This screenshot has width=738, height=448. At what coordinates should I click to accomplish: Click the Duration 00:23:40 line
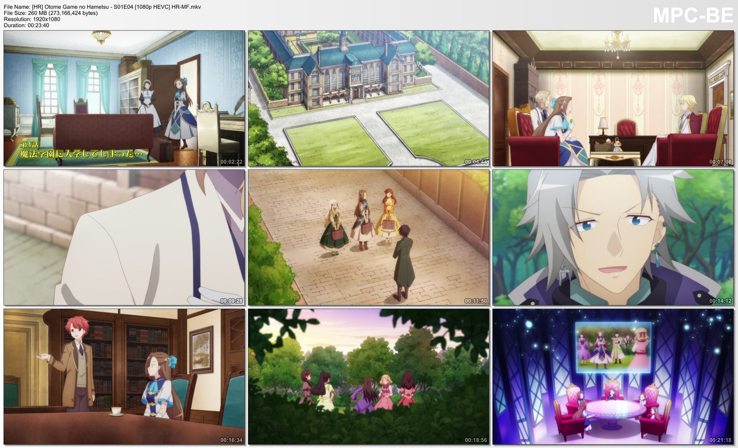click(x=27, y=25)
